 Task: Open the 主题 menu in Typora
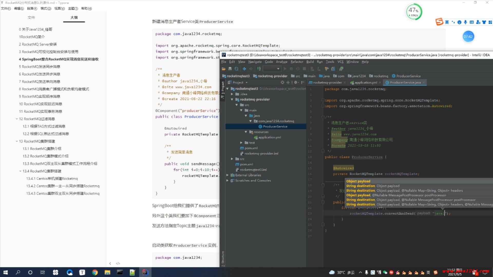(73, 8)
